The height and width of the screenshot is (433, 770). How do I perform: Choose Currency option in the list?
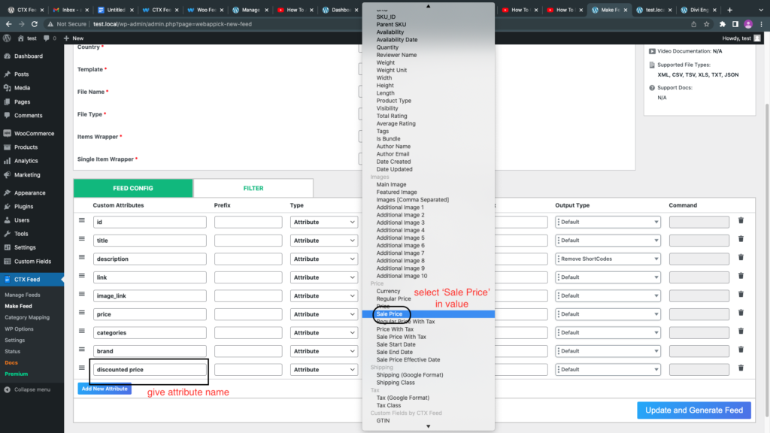388,291
